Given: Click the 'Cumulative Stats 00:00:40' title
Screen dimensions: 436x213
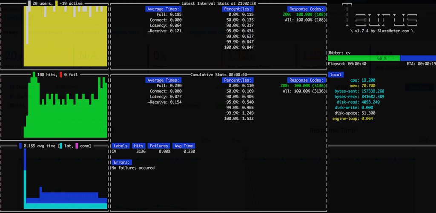Looking at the screenshot, I should [218, 75].
